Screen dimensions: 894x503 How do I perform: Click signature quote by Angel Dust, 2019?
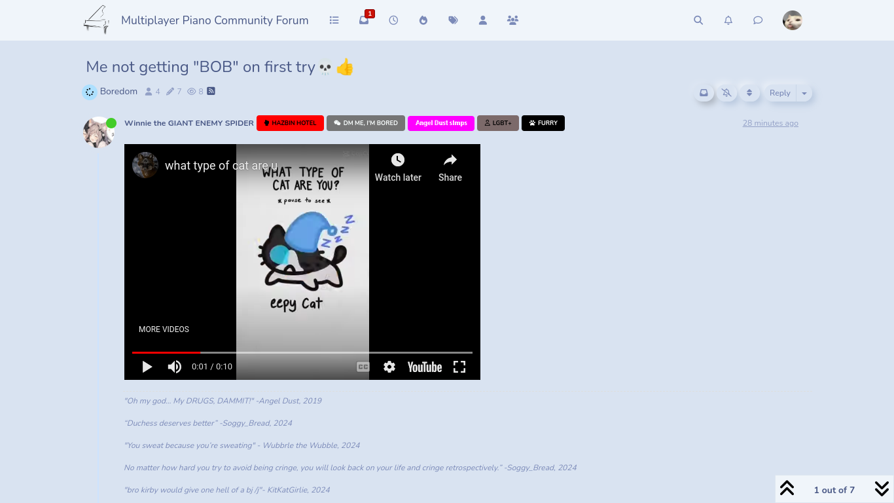coord(223,401)
